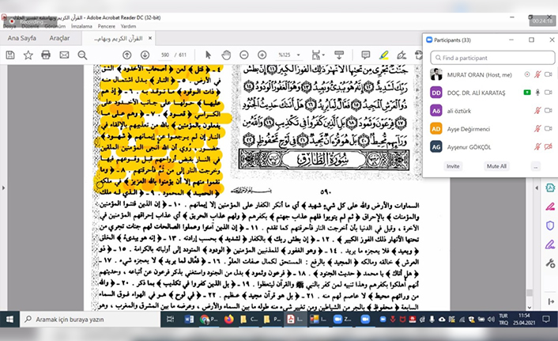The image size is (558, 341).
Task: Select the yellow highlighter tool
Action: (383, 55)
